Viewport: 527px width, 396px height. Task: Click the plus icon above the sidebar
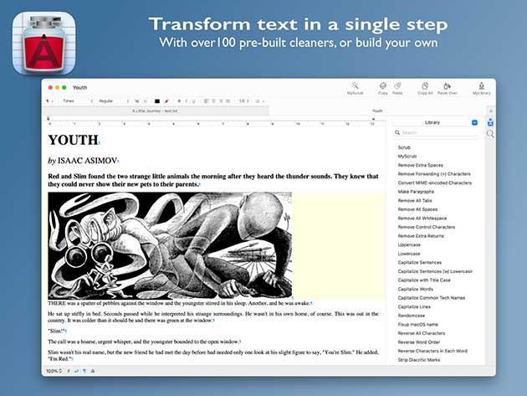click(x=491, y=111)
